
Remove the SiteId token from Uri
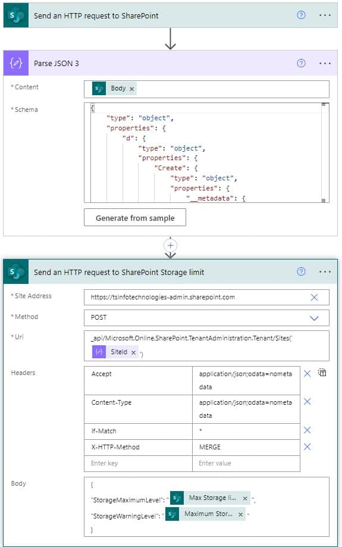point(133,353)
